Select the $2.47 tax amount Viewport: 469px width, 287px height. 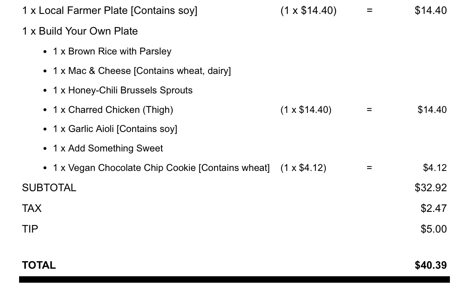click(434, 209)
